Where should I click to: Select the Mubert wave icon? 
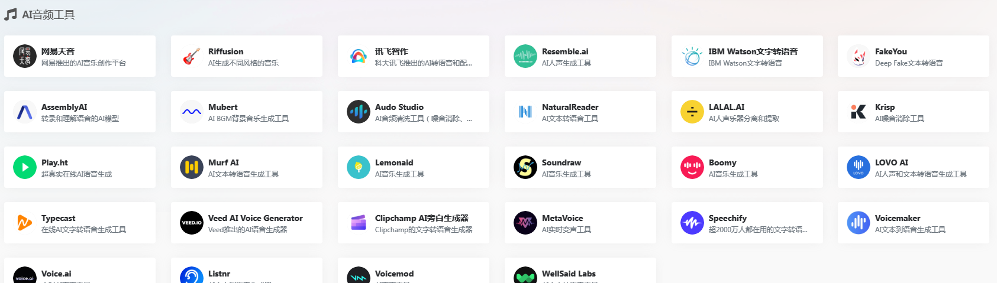coord(192,112)
